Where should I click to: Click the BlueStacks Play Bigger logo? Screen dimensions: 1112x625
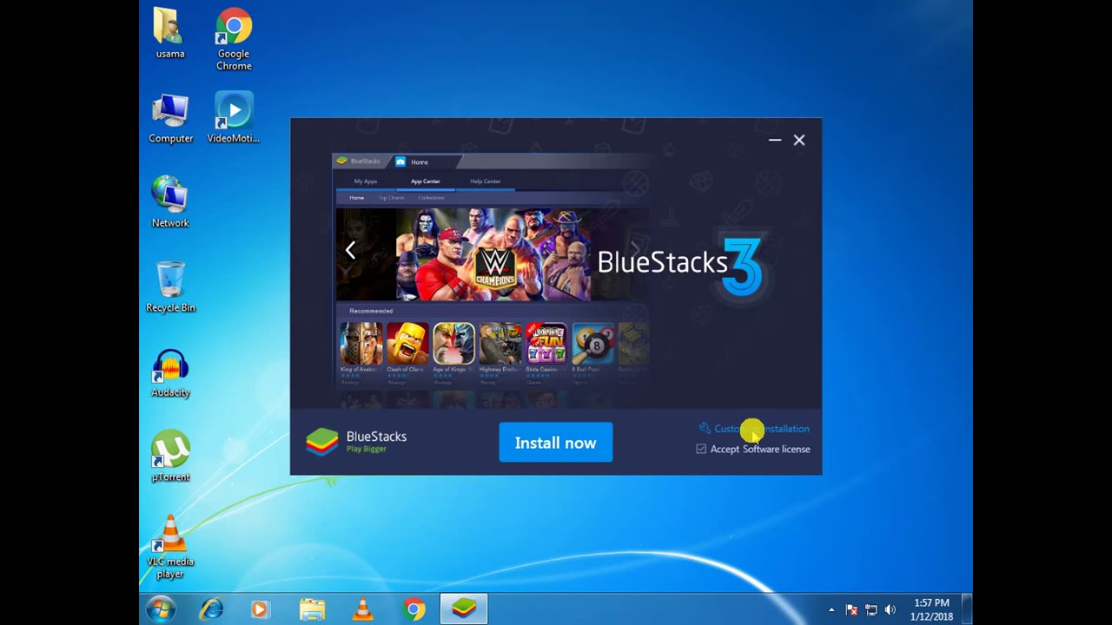tap(357, 442)
